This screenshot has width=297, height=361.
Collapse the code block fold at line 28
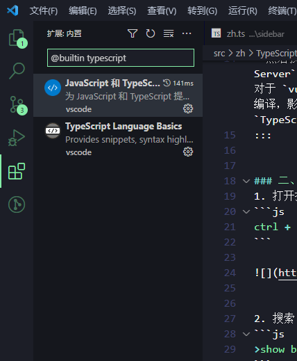(x=246, y=334)
